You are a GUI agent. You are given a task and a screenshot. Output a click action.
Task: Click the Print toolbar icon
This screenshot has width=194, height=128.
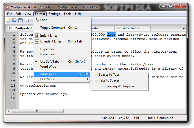(27, 20)
